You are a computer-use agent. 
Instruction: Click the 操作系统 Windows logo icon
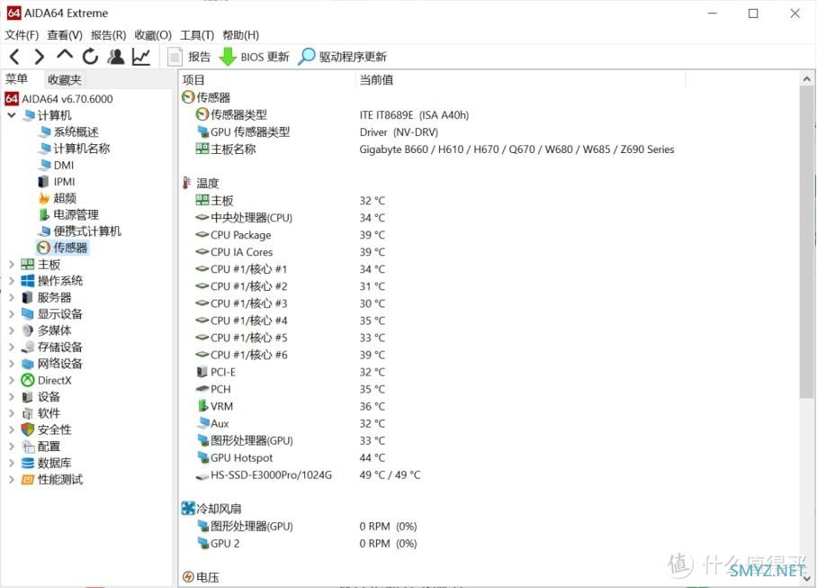[28, 280]
